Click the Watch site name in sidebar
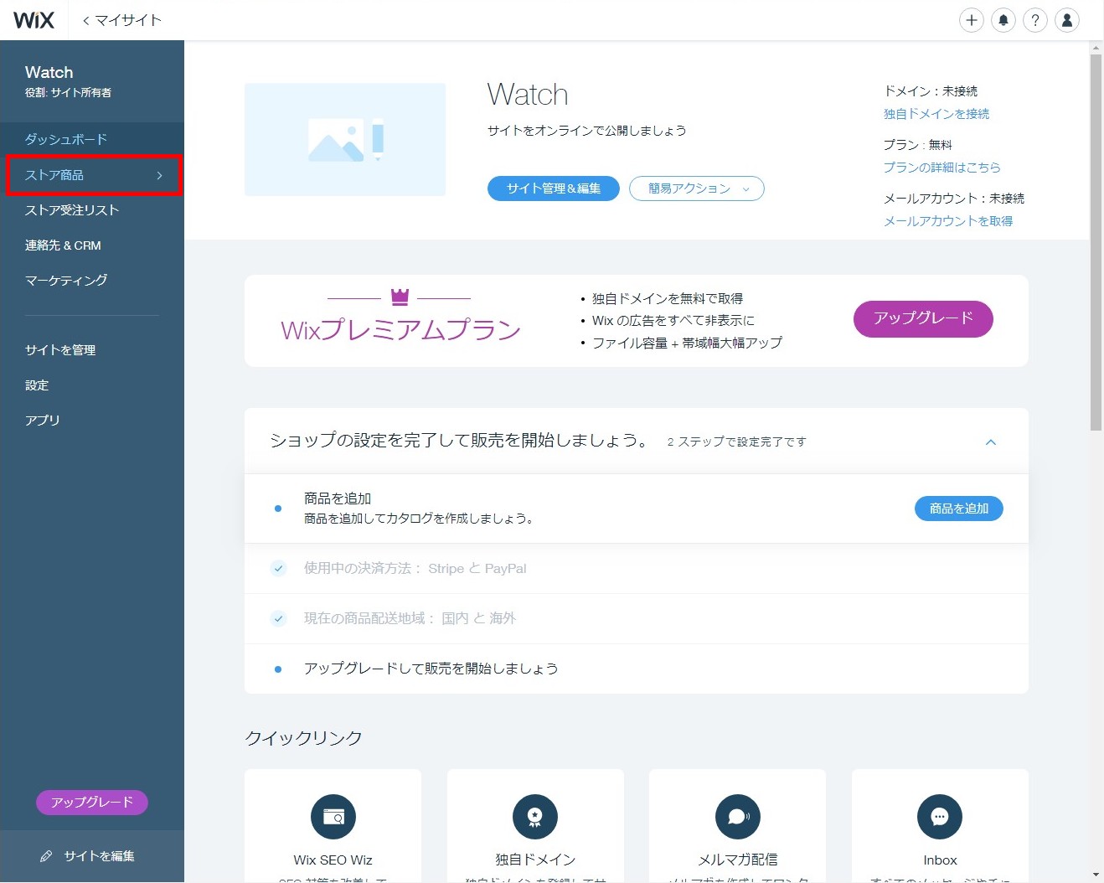Image resolution: width=1104 pixels, height=883 pixels. point(49,72)
